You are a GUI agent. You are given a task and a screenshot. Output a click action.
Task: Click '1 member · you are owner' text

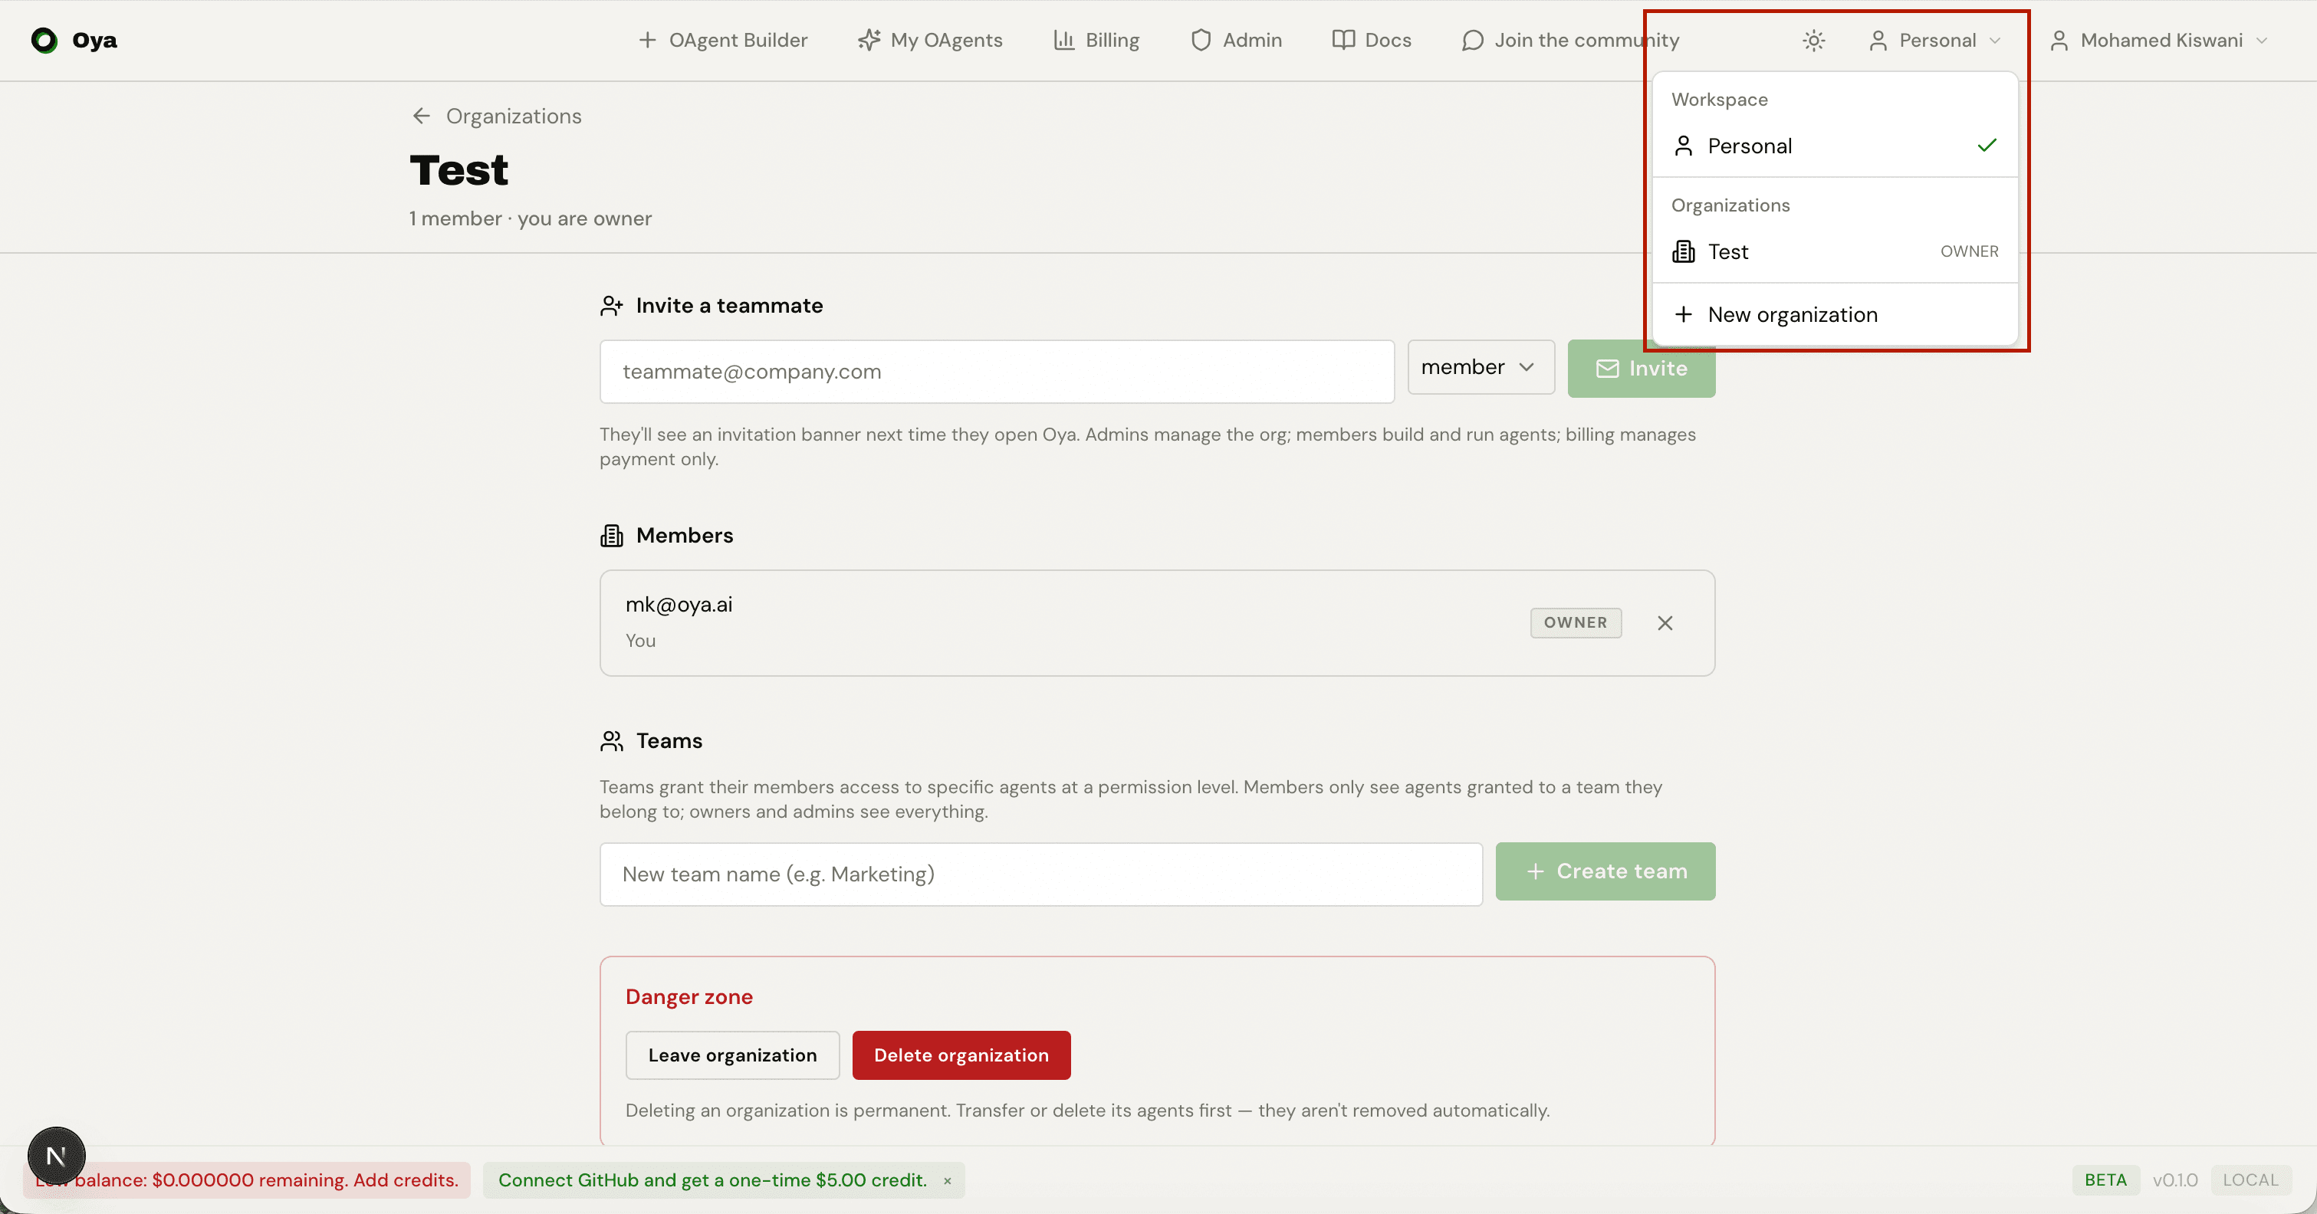(x=531, y=218)
